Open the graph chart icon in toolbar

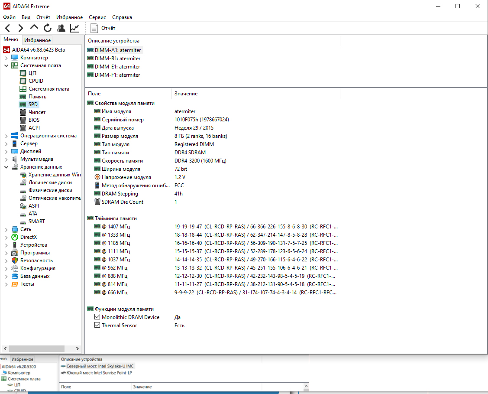click(74, 28)
